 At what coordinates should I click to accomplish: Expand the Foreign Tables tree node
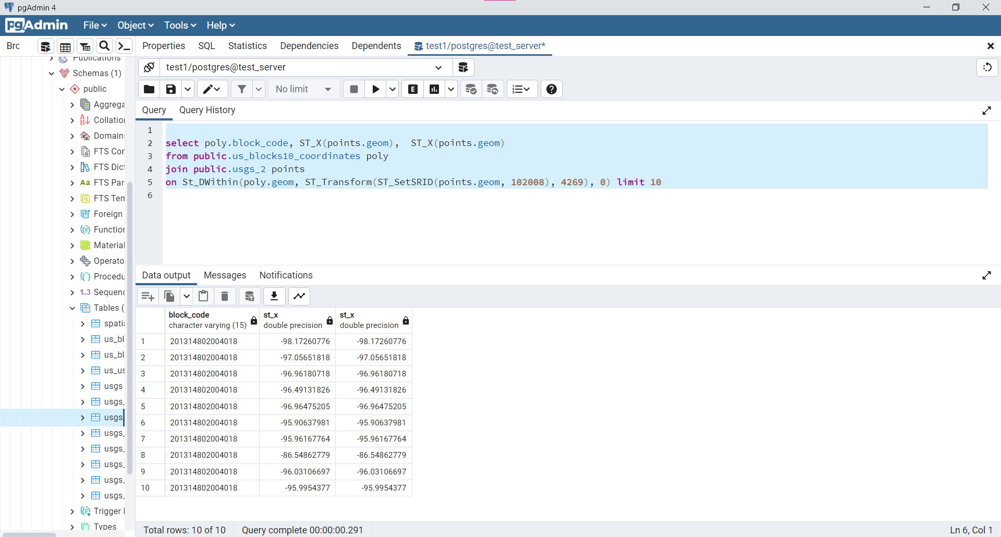[x=72, y=214]
